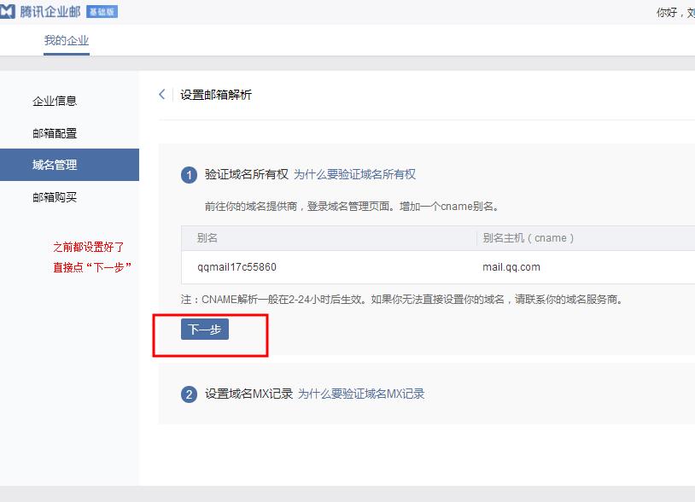This screenshot has width=695, height=502.
Task: Click the 验证域名所有权 step heading
Action: (x=246, y=174)
